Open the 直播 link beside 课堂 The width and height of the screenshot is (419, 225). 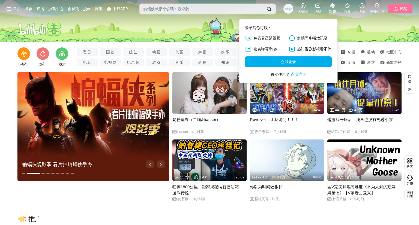[348, 62]
